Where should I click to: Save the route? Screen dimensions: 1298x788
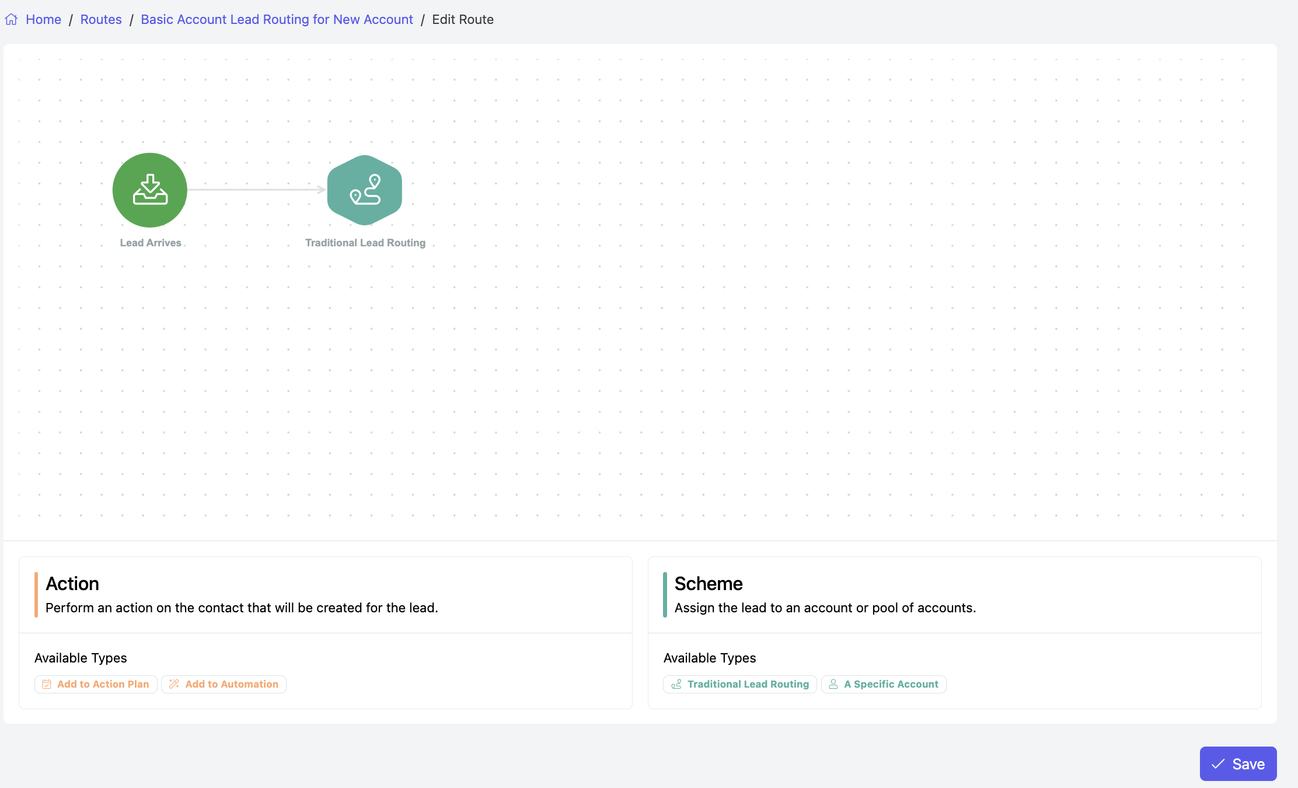(1238, 764)
